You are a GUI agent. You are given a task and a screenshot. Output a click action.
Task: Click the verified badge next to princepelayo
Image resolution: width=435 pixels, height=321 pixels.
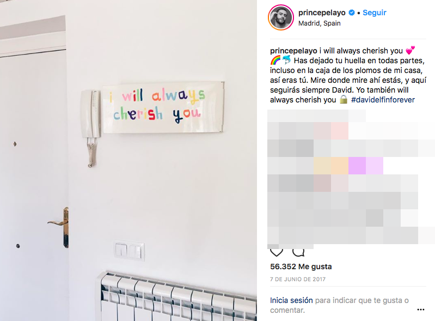(352, 13)
